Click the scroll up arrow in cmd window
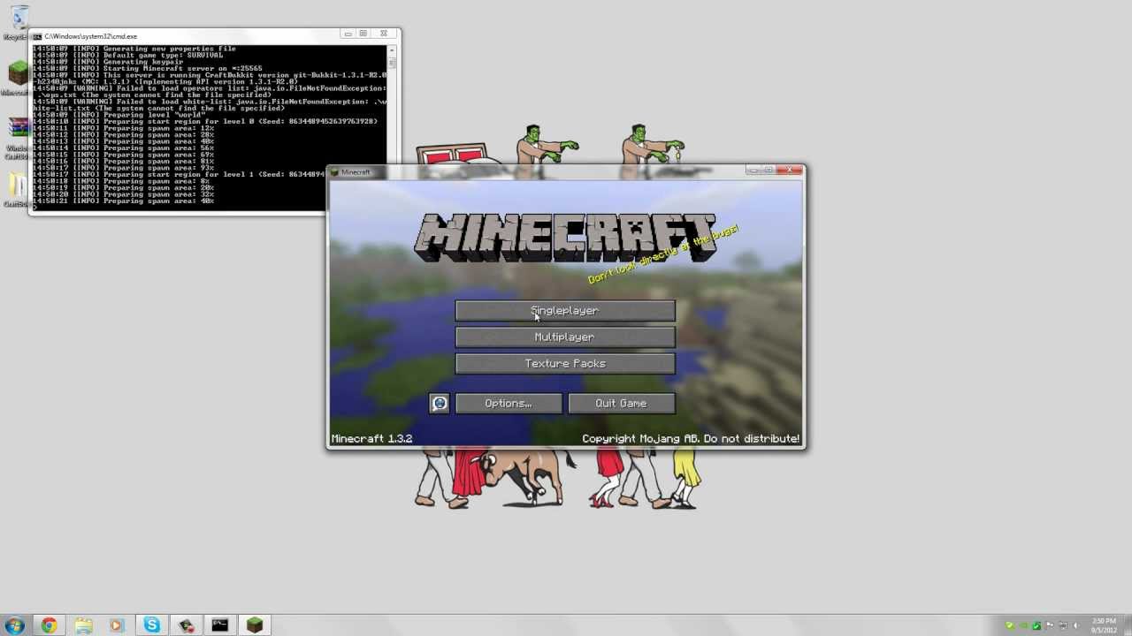This screenshot has width=1132, height=636. 391,49
